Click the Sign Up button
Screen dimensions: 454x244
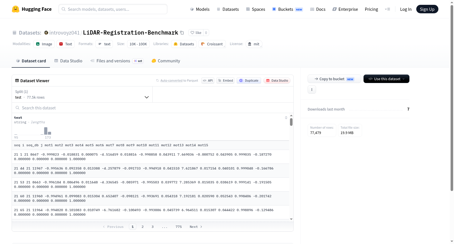[427, 9]
